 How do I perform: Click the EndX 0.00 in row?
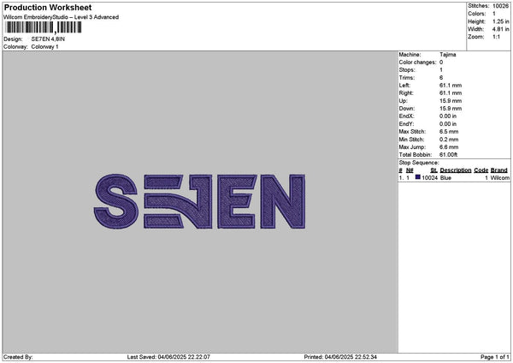[x=427, y=116]
